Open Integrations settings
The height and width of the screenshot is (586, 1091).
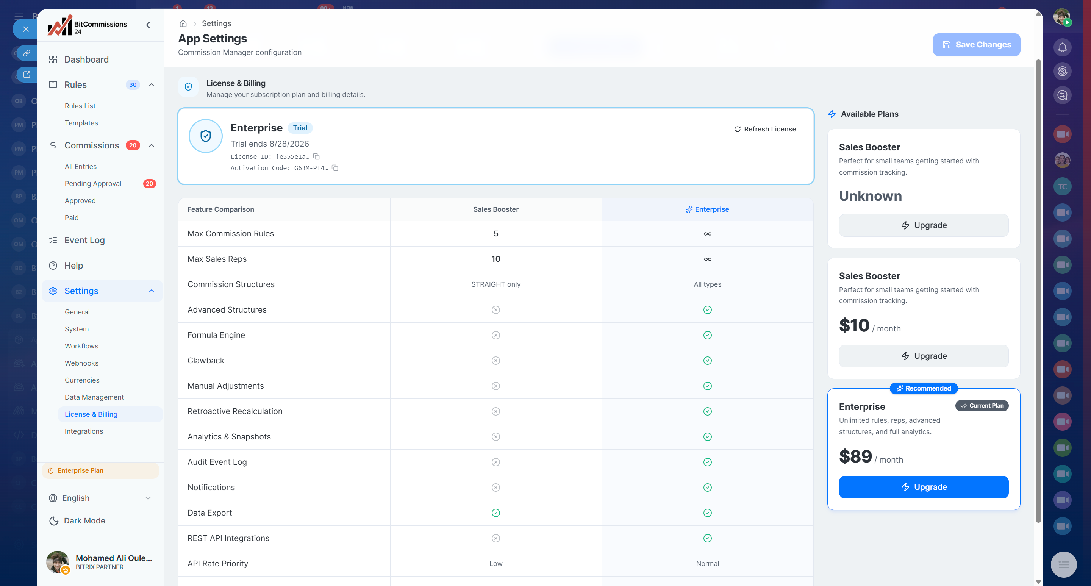84,431
